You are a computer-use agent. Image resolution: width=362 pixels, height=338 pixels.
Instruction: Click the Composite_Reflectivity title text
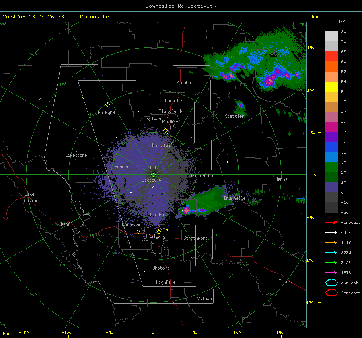(x=181, y=6)
